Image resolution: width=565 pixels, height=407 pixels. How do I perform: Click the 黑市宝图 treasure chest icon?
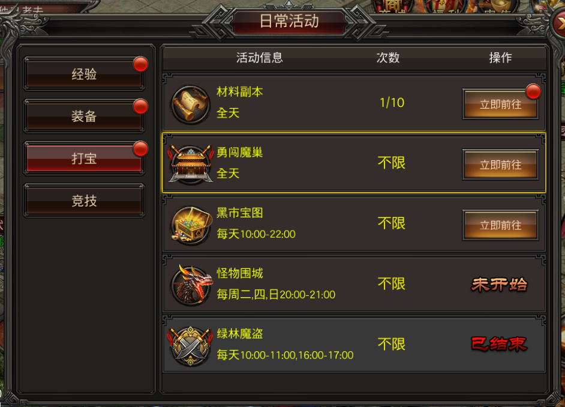tap(191, 225)
